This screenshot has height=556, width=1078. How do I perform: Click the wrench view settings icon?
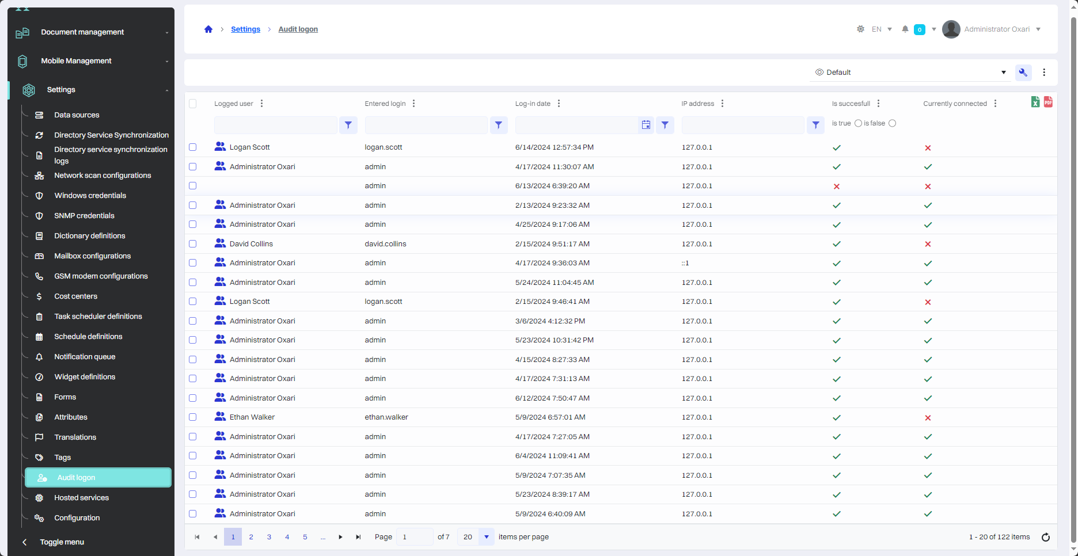coord(1023,73)
